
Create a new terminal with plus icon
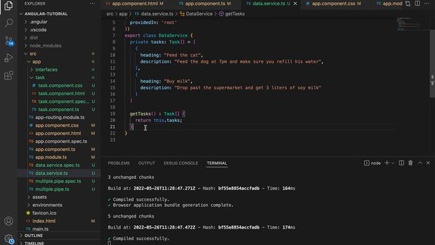click(x=387, y=163)
